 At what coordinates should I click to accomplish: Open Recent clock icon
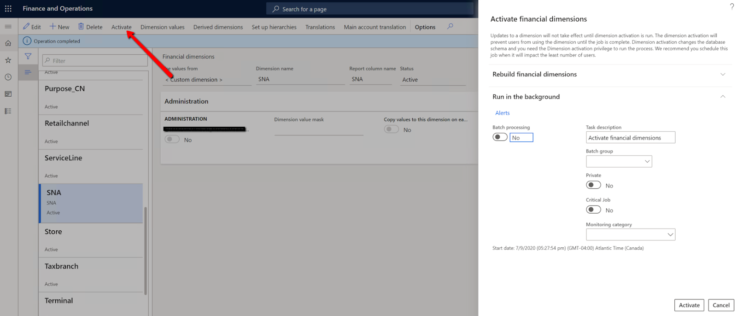tap(8, 77)
